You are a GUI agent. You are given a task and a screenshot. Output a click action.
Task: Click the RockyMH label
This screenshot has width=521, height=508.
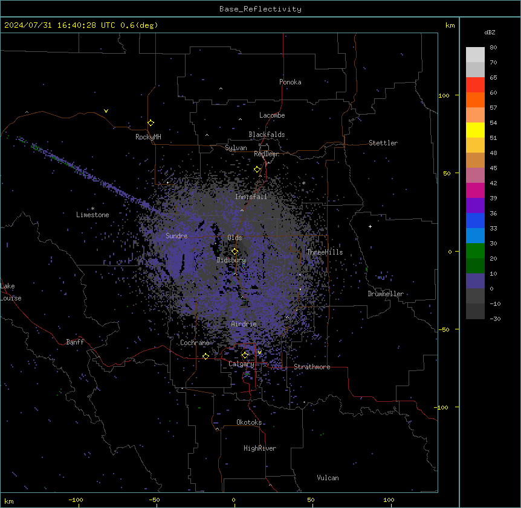tap(148, 137)
